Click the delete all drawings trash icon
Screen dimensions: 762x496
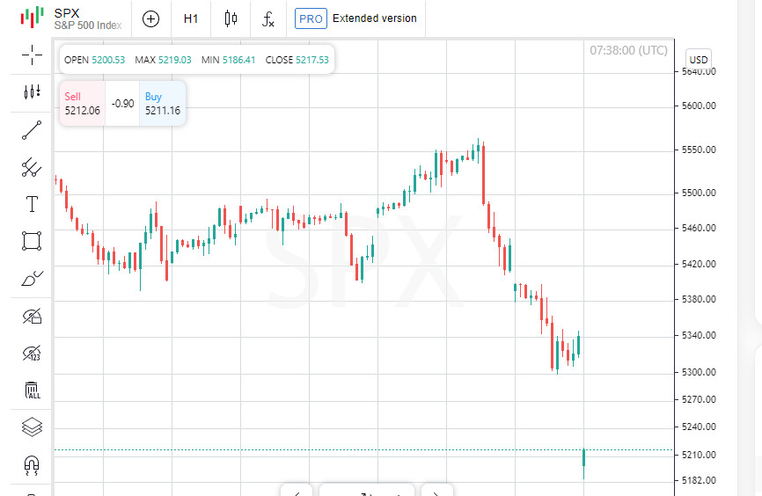32,390
